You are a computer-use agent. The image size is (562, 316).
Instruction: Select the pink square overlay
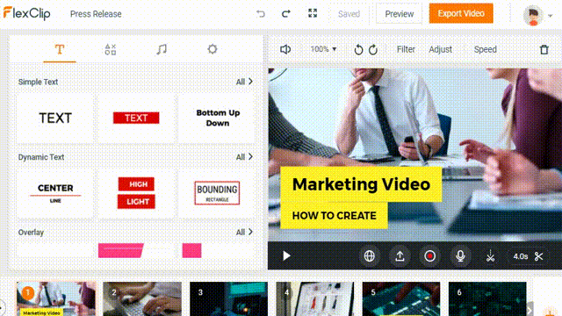pyautogui.click(x=191, y=250)
